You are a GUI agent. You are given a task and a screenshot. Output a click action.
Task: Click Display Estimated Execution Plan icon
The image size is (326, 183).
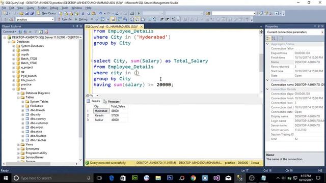click(102, 19)
